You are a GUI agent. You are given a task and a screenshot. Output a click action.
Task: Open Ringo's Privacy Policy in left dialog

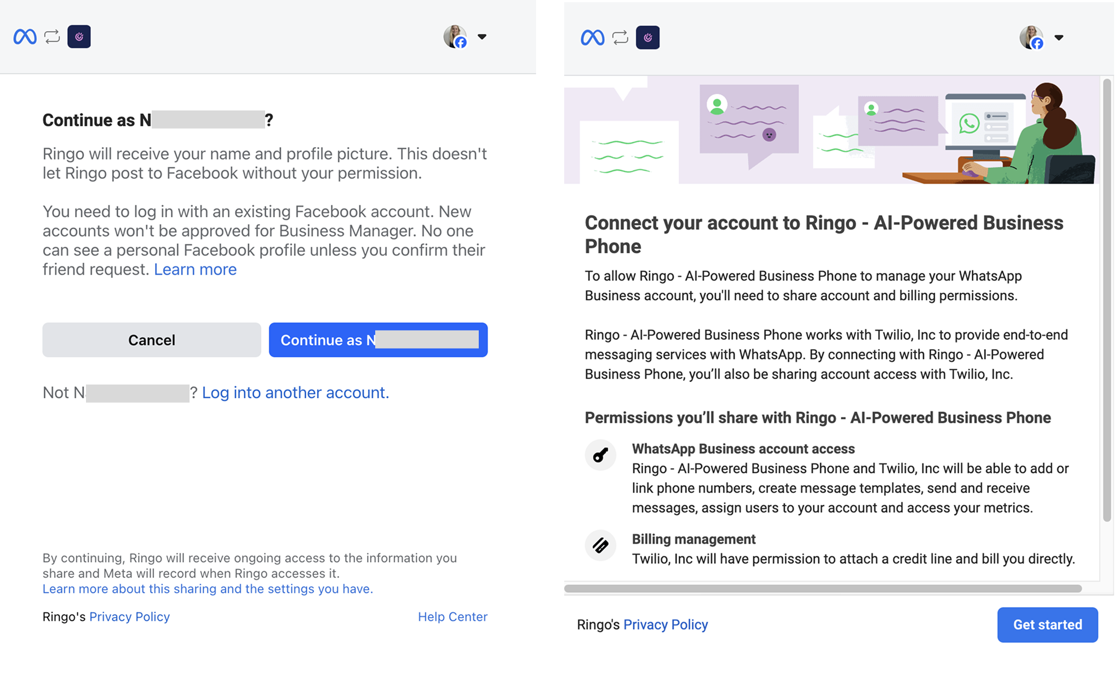(129, 617)
